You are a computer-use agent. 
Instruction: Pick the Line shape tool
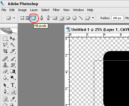tap(81, 18)
